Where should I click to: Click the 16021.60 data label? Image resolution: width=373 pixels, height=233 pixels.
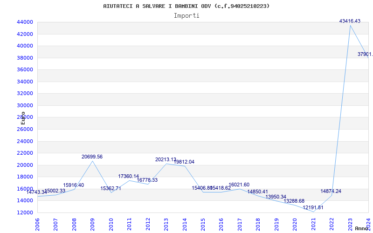(239, 185)
